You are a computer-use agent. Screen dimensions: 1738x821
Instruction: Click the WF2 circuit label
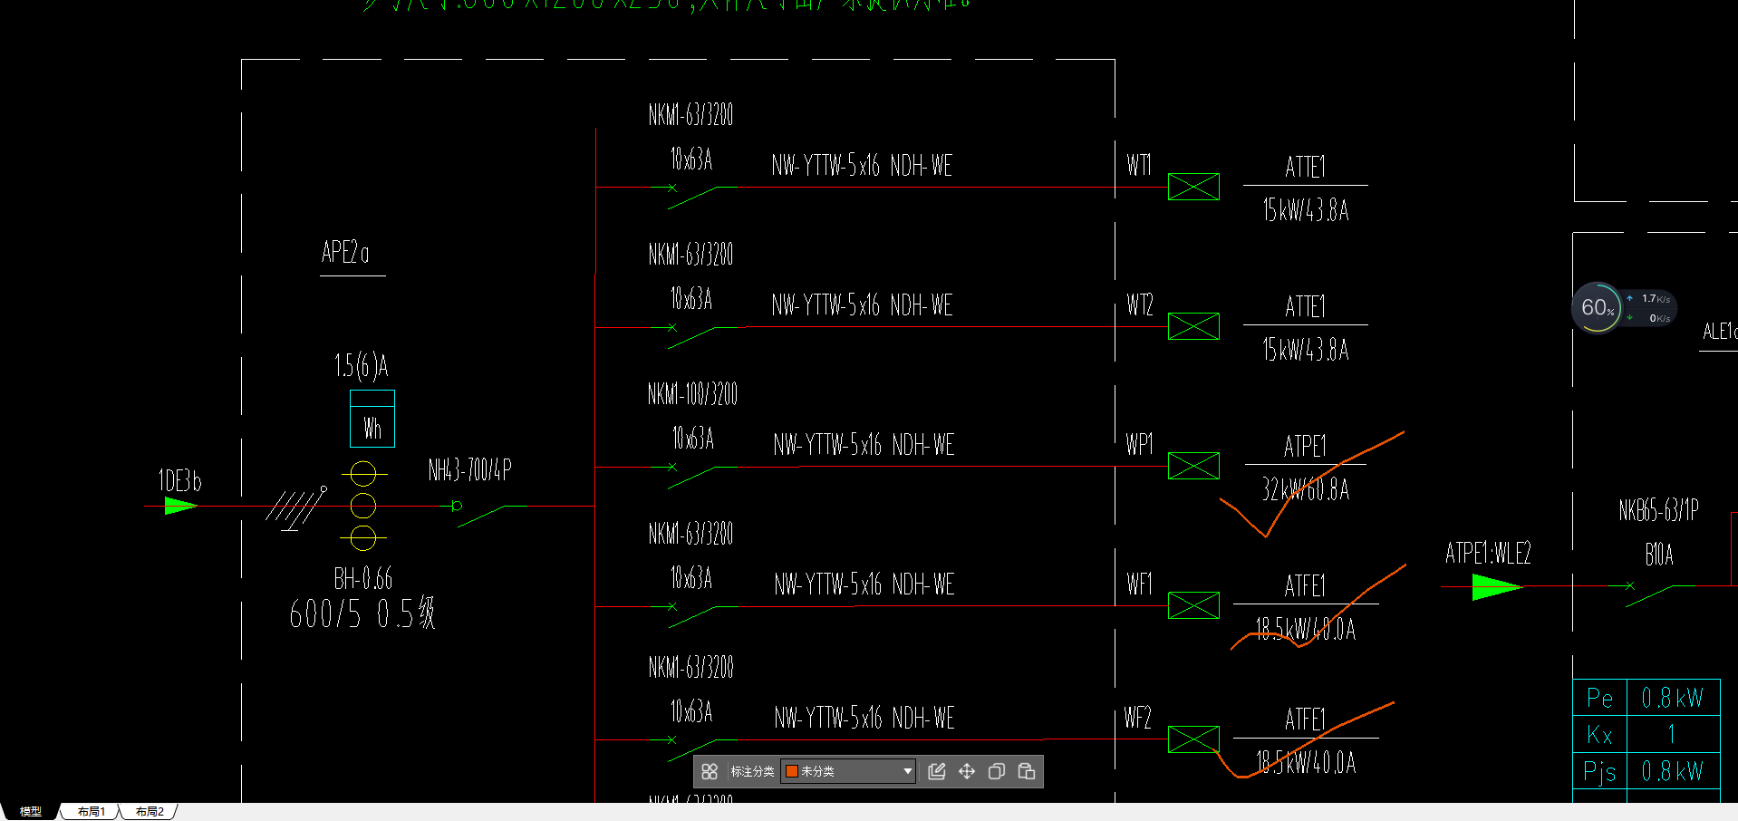pyautogui.click(x=1138, y=718)
